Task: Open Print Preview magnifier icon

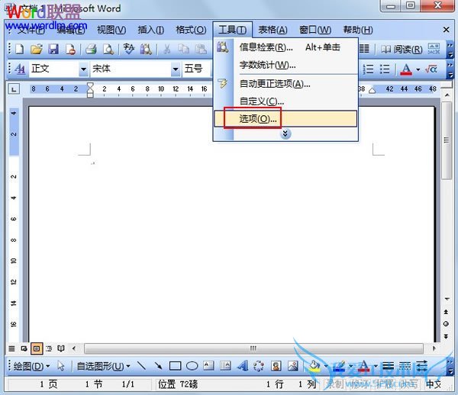Action: (x=108, y=49)
